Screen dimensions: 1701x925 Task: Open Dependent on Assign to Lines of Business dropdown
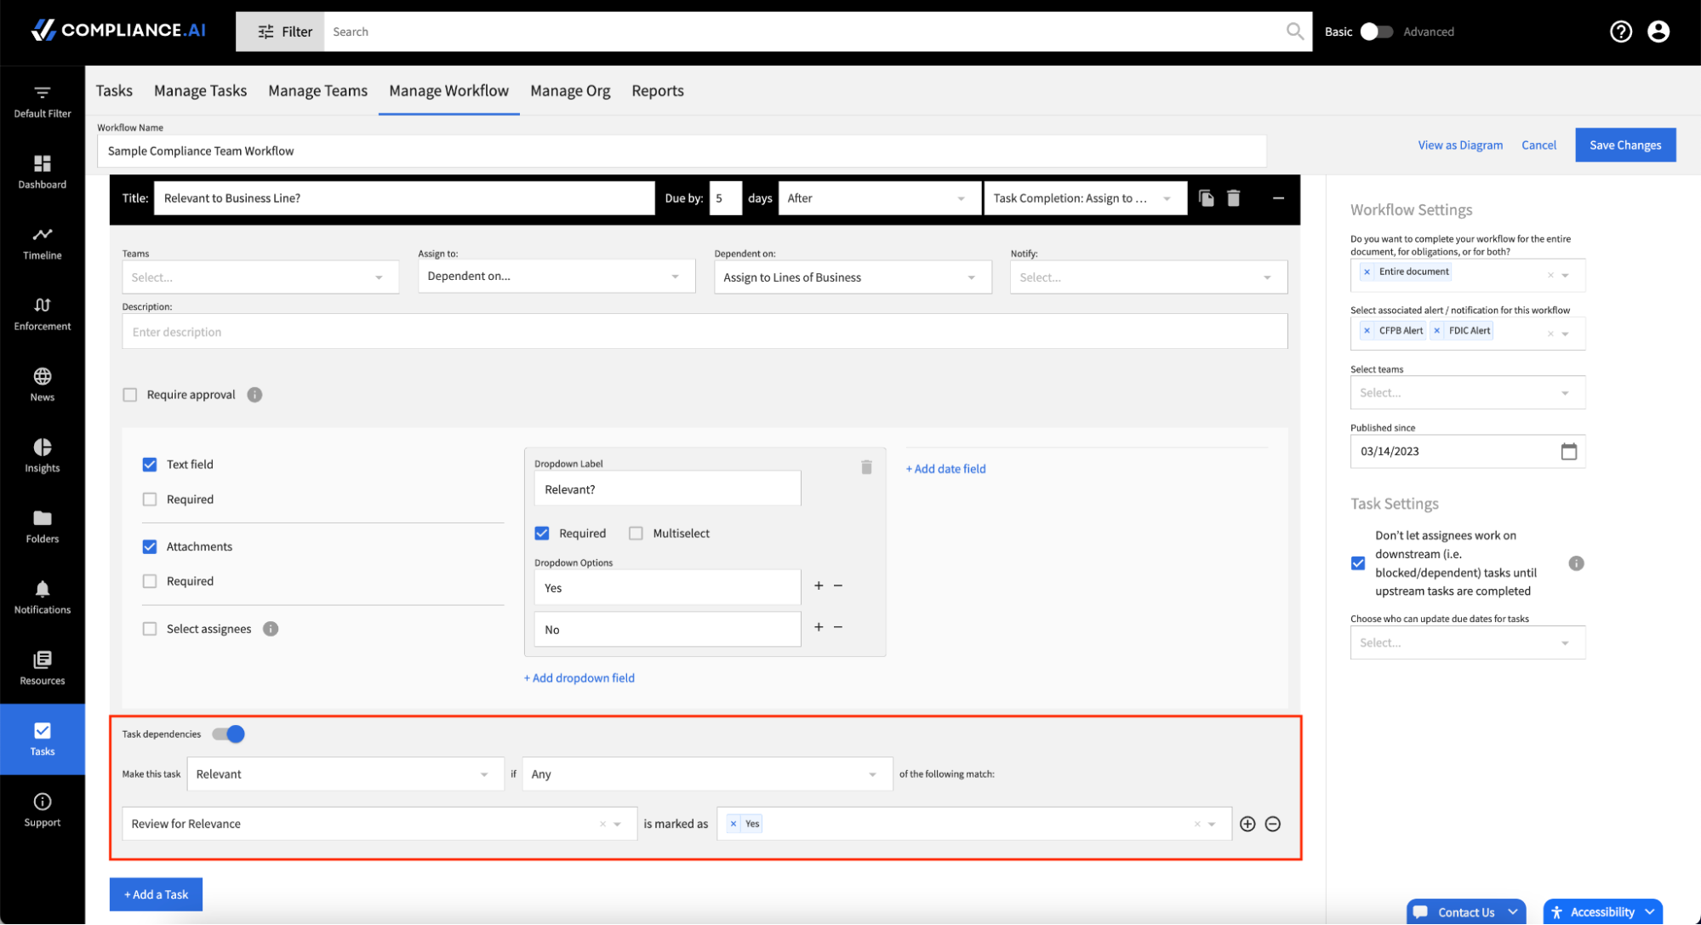coord(853,277)
